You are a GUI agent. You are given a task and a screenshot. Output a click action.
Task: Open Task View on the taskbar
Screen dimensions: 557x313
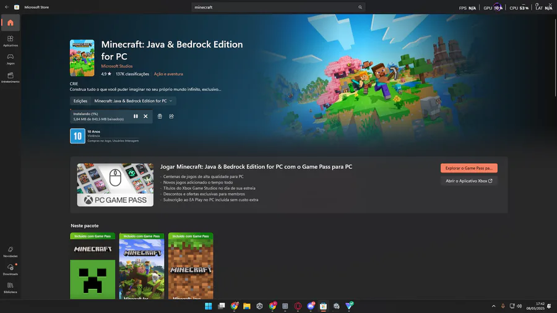[222, 306]
